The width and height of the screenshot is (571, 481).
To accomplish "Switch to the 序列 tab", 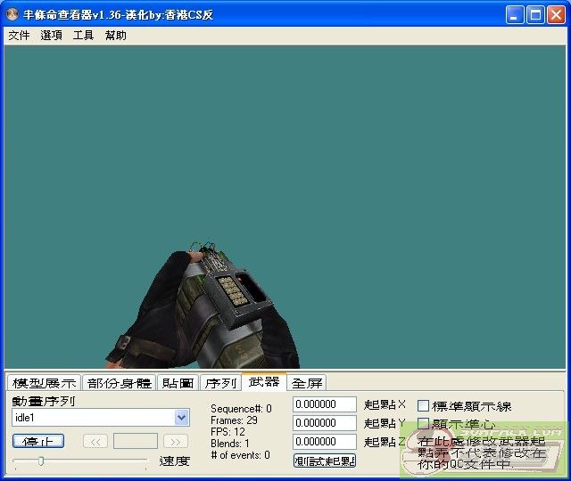I will coord(220,383).
